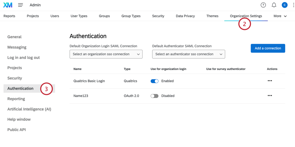
Task: Open the vertical three-dot options menu
Action: point(293,5)
